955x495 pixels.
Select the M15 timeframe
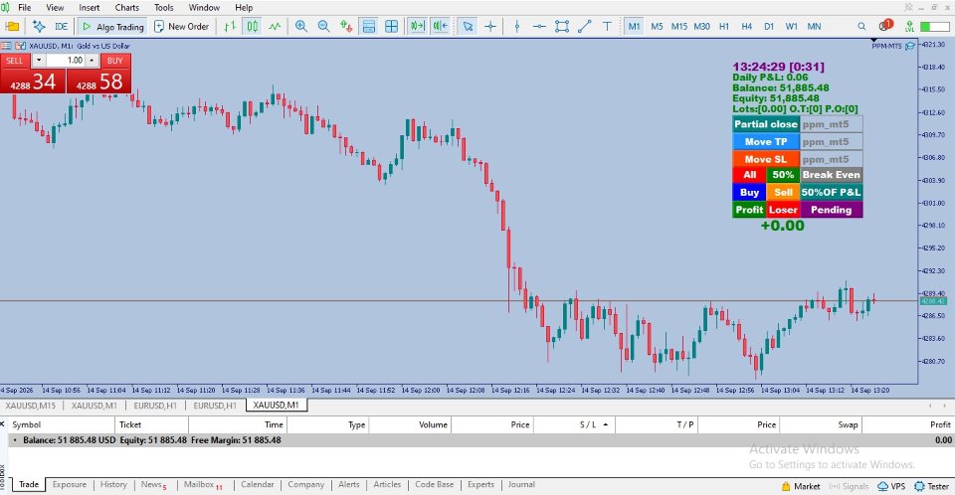(679, 26)
